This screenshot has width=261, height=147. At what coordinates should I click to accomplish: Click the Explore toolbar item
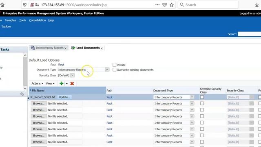(6, 27)
